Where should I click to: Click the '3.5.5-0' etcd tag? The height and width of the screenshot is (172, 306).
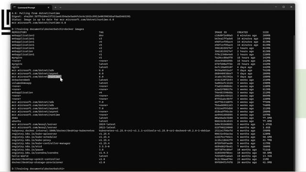point(104,147)
